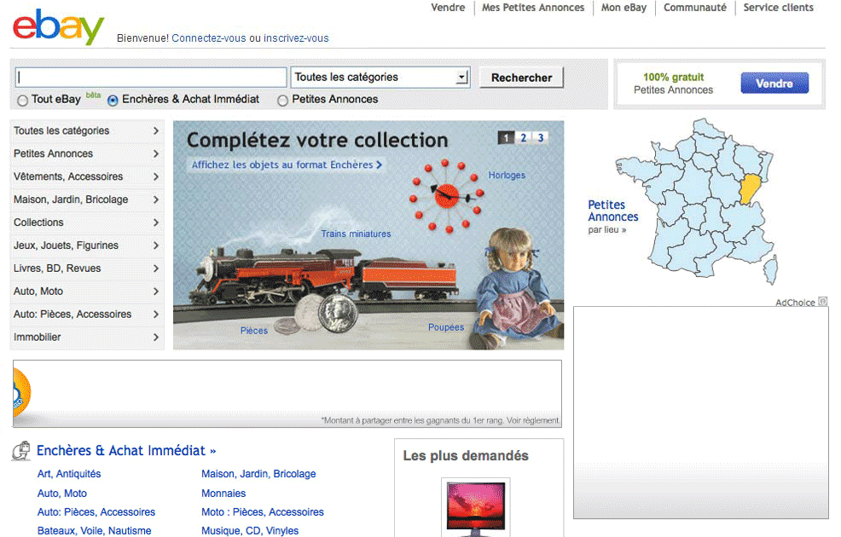The image size is (841, 537).
Task: Expand Petites Annonces sidebar arrow
Action: point(156,153)
